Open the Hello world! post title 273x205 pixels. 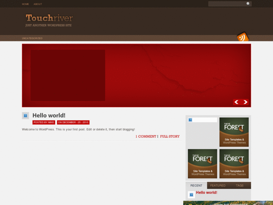tap(49, 115)
